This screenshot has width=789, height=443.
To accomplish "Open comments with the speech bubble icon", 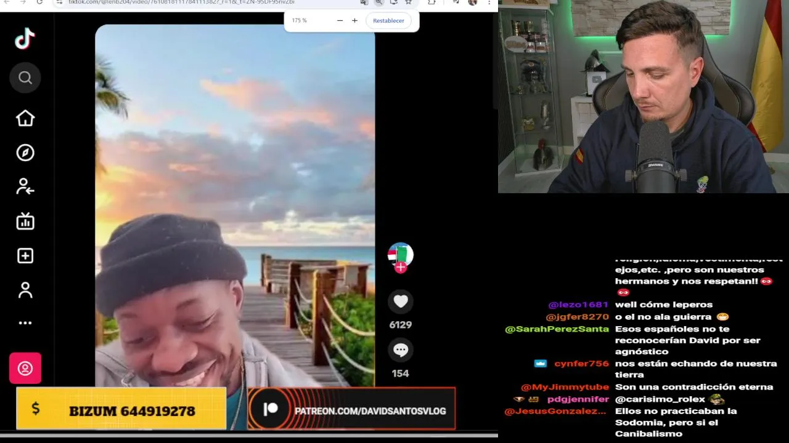I will point(401,350).
